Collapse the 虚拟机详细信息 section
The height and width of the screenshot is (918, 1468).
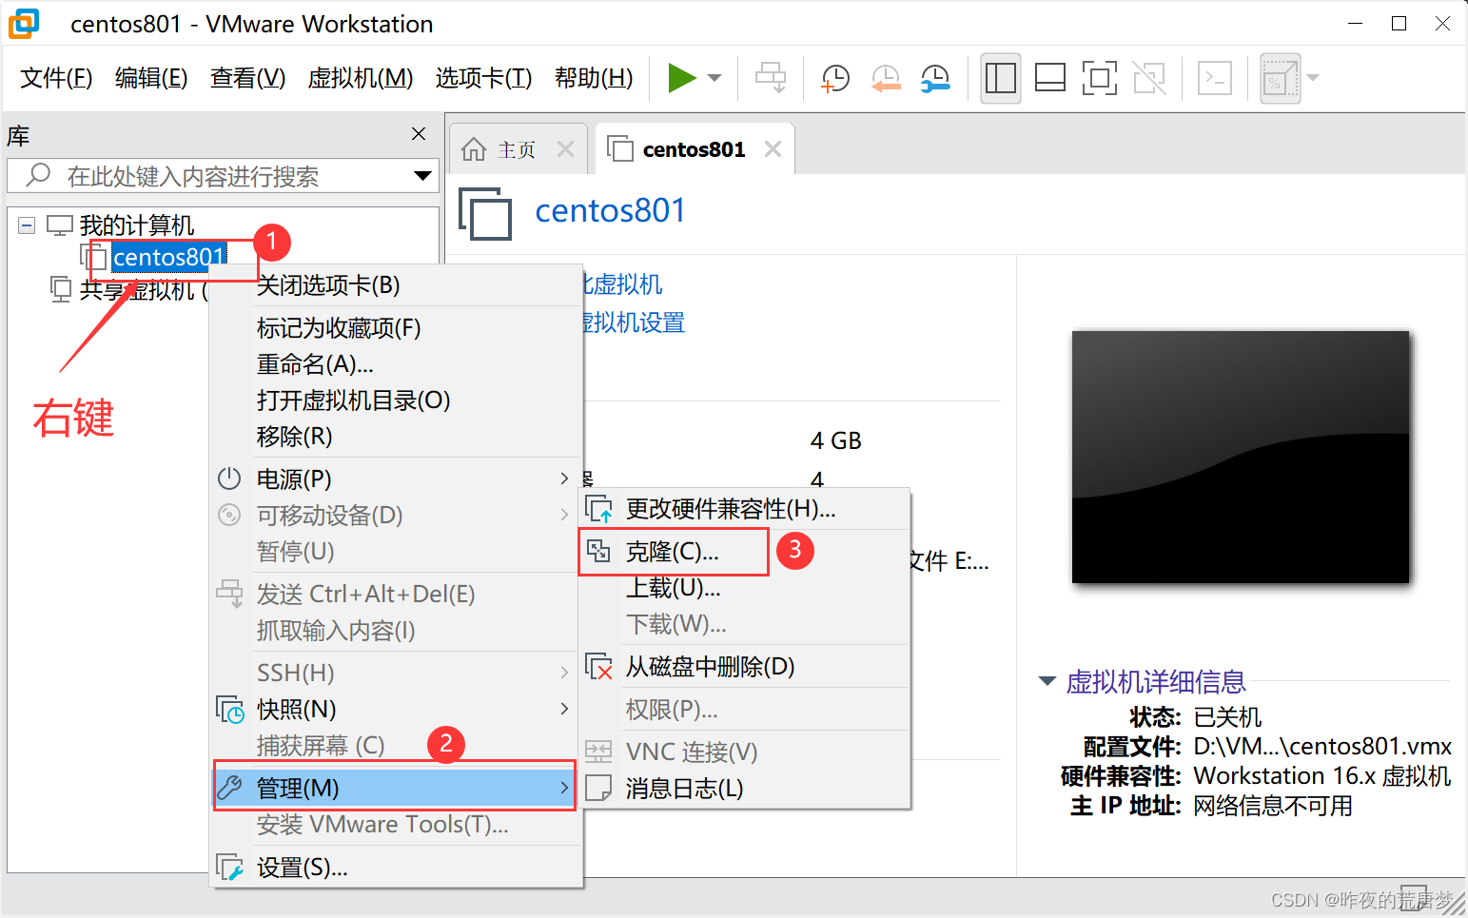tap(1047, 681)
